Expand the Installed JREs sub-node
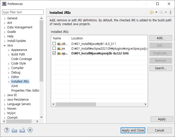 (9, 82)
